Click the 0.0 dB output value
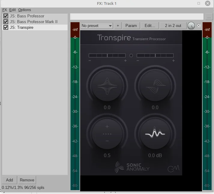Image resolution: width=214 pixels, height=194 pixels. tap(155, 155)
